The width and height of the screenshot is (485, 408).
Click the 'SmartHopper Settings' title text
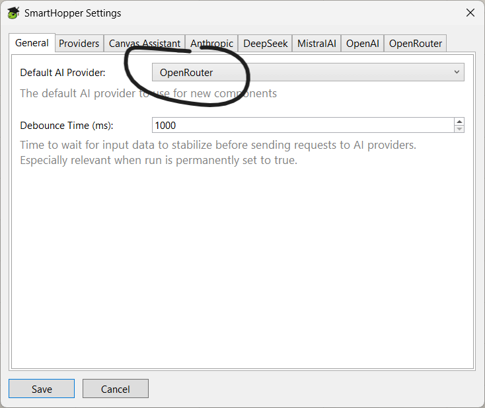tap(73, 13)
